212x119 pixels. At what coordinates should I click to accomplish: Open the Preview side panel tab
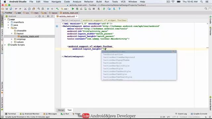coord(210,31)
